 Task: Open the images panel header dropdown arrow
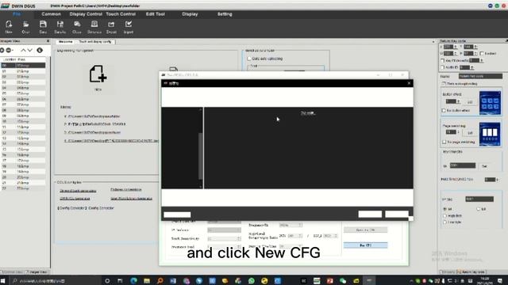(x=48, y=41)
